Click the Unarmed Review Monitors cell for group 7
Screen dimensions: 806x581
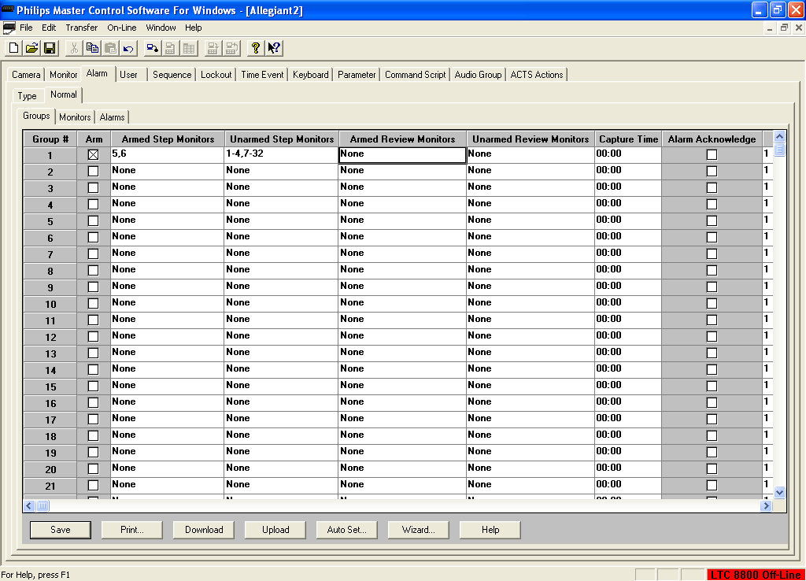point(531,254)
